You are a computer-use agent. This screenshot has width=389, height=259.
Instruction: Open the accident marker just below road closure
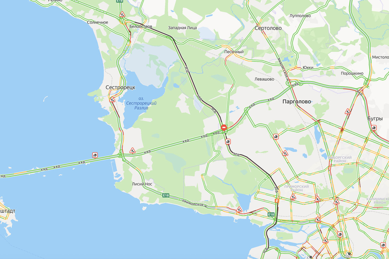point(228,141)
